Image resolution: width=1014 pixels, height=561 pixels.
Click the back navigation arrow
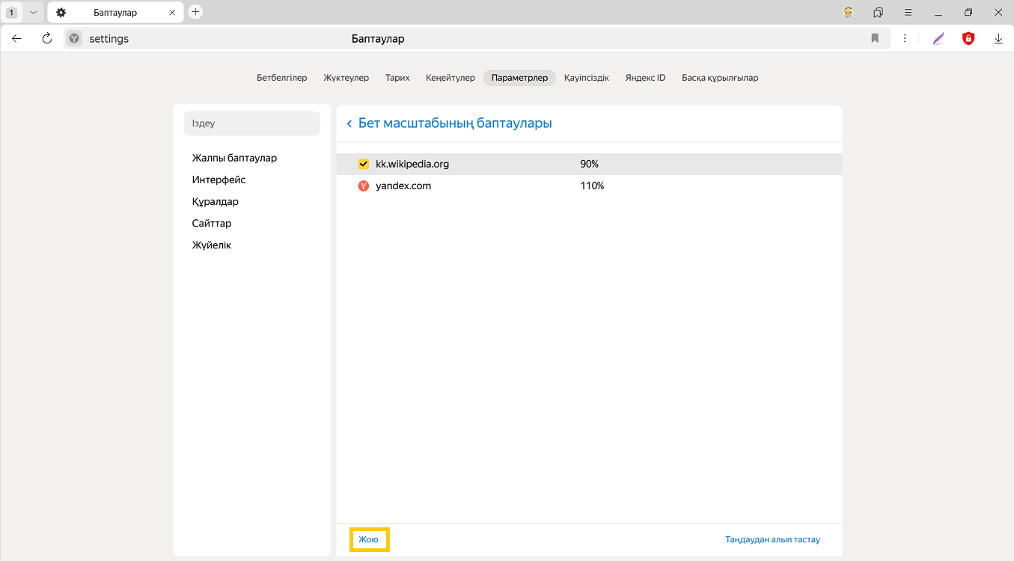[x=17, y=39]
